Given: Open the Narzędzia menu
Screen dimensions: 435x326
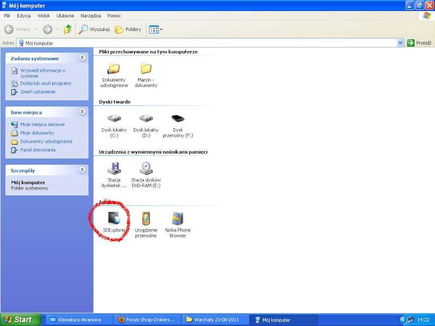Looking at the screenshot, I should tap(90, 16).
